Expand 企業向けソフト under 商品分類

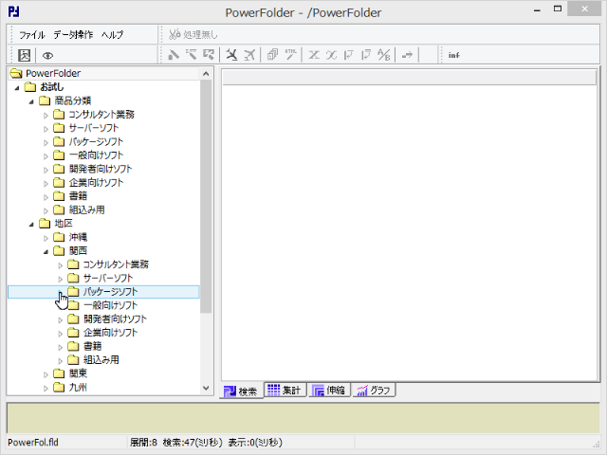click(x=46, y=183)
